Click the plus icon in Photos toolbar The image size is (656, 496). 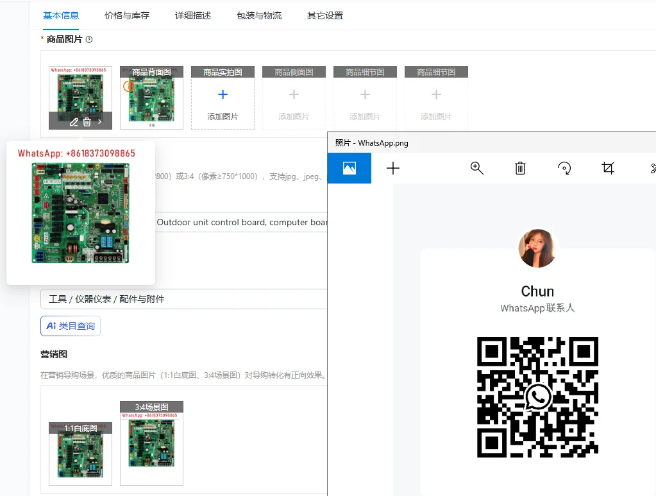tap(393, 168)
